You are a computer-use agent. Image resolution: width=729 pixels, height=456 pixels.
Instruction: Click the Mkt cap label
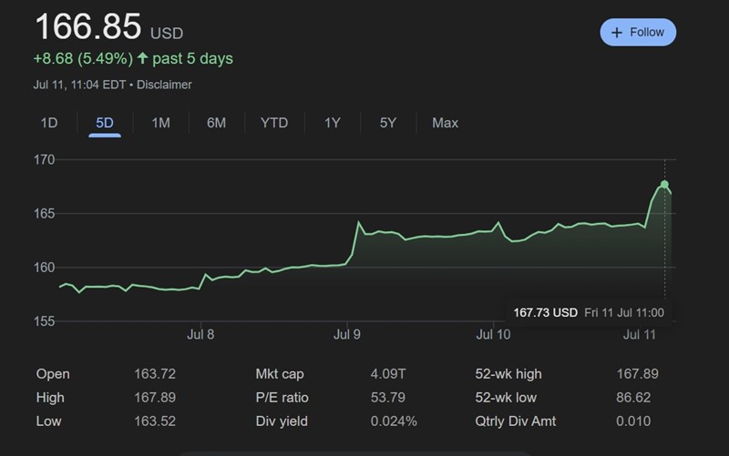[280, 374]
